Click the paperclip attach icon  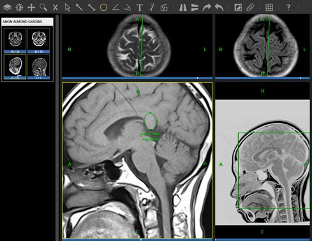pos(250,8)
